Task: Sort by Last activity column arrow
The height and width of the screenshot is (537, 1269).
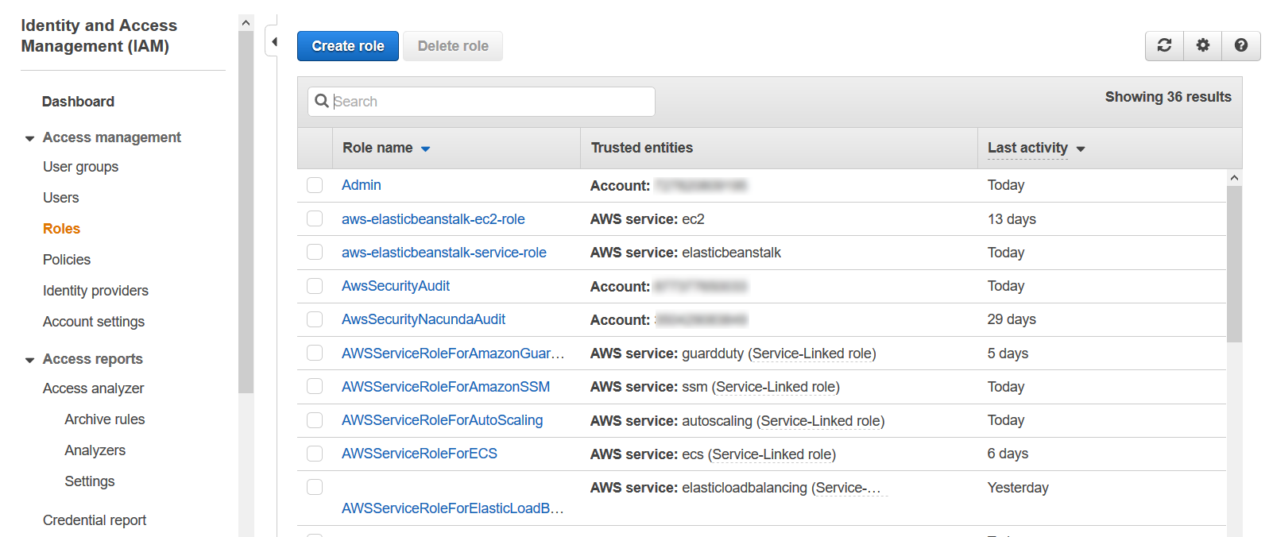Action: tap(1081, 149)
